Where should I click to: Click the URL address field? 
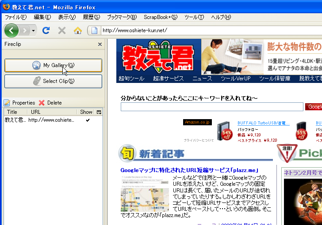pyautogui.click(x=211, y=30)
